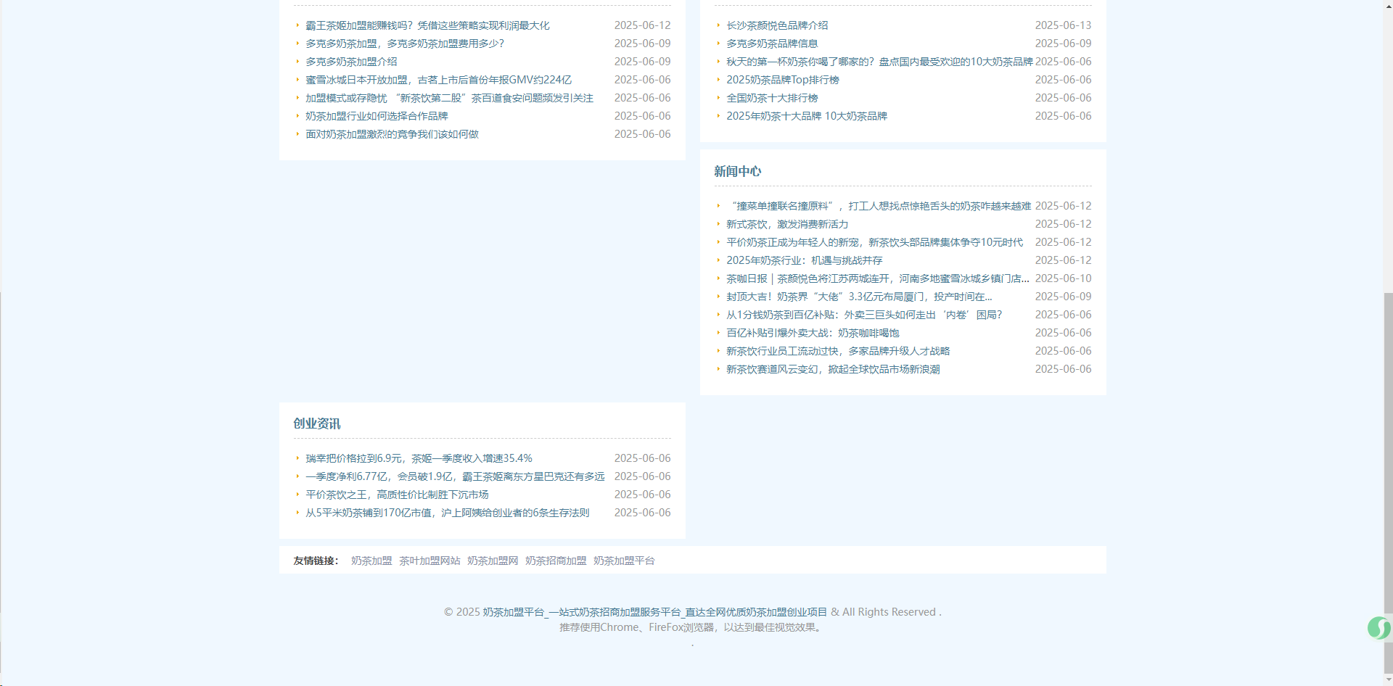Viewport: 1393px width, 686px height.
Task: Open the "奶茶招商加盟" footer link
Action: point(556,560)
